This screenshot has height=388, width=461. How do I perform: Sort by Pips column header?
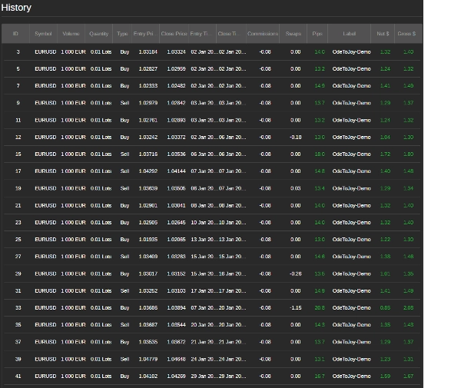317,34
